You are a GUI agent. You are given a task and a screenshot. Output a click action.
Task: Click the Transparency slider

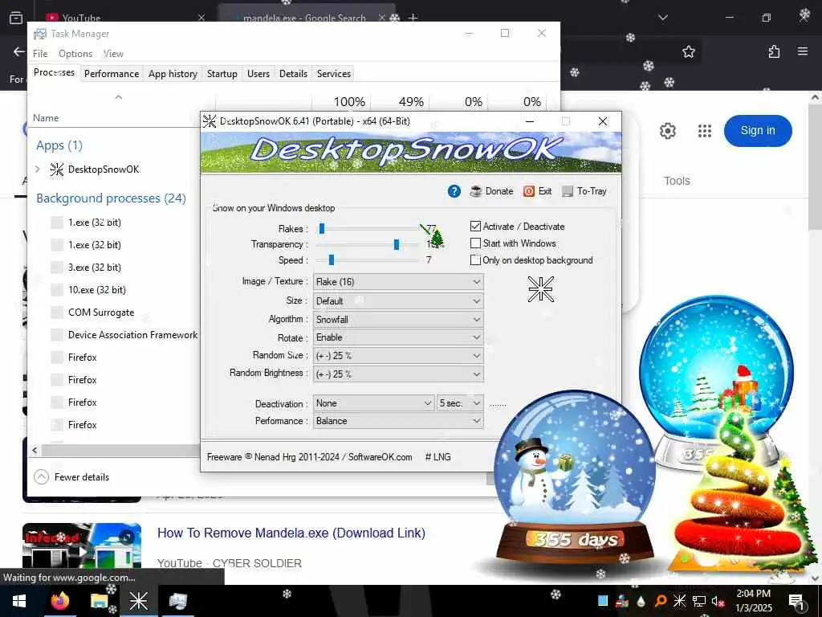pyautogui.click(x=368, y=244)
